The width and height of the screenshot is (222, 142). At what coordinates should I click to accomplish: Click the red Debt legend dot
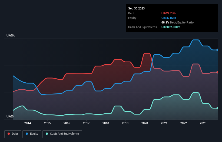[9, 134]
